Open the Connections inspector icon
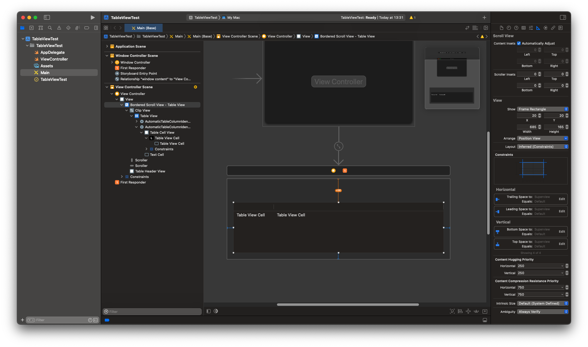This screenshot has width=588, height=347. tap(546, 28)
